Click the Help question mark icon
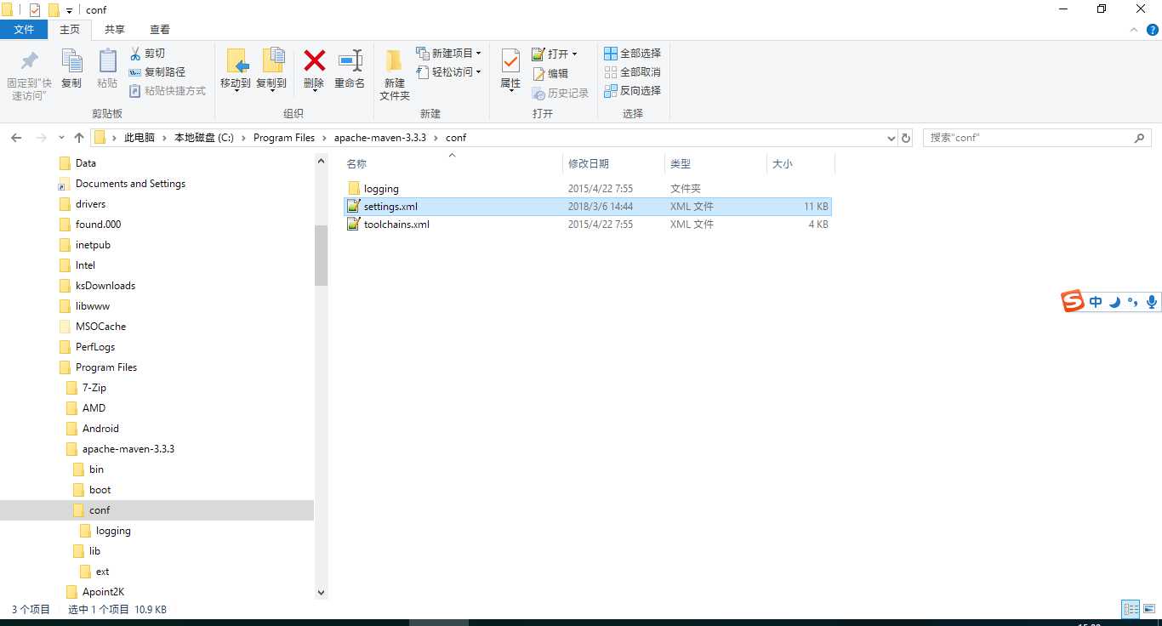This screenshot has height=626, width=1162. click(1153, 30)
